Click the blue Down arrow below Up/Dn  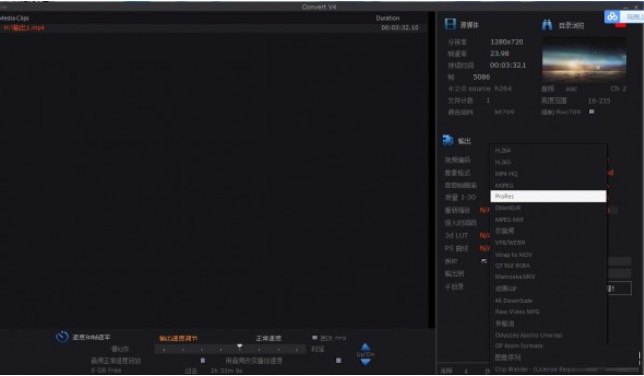(365, 361)
